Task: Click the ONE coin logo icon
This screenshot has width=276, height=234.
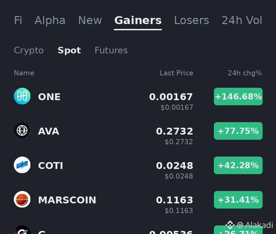Action: [22, 96]
